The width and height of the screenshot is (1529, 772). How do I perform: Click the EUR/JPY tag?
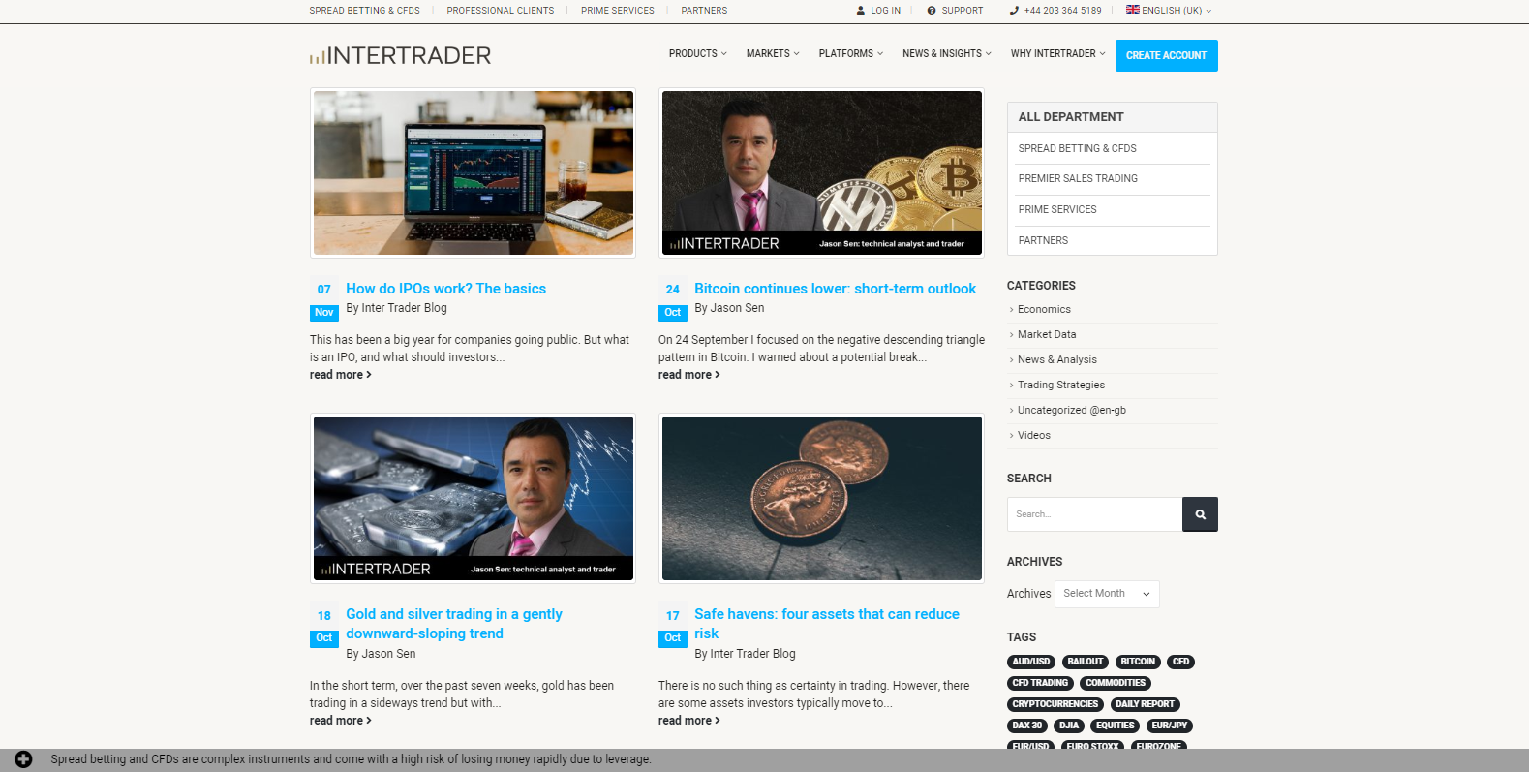click(1169, 726)
